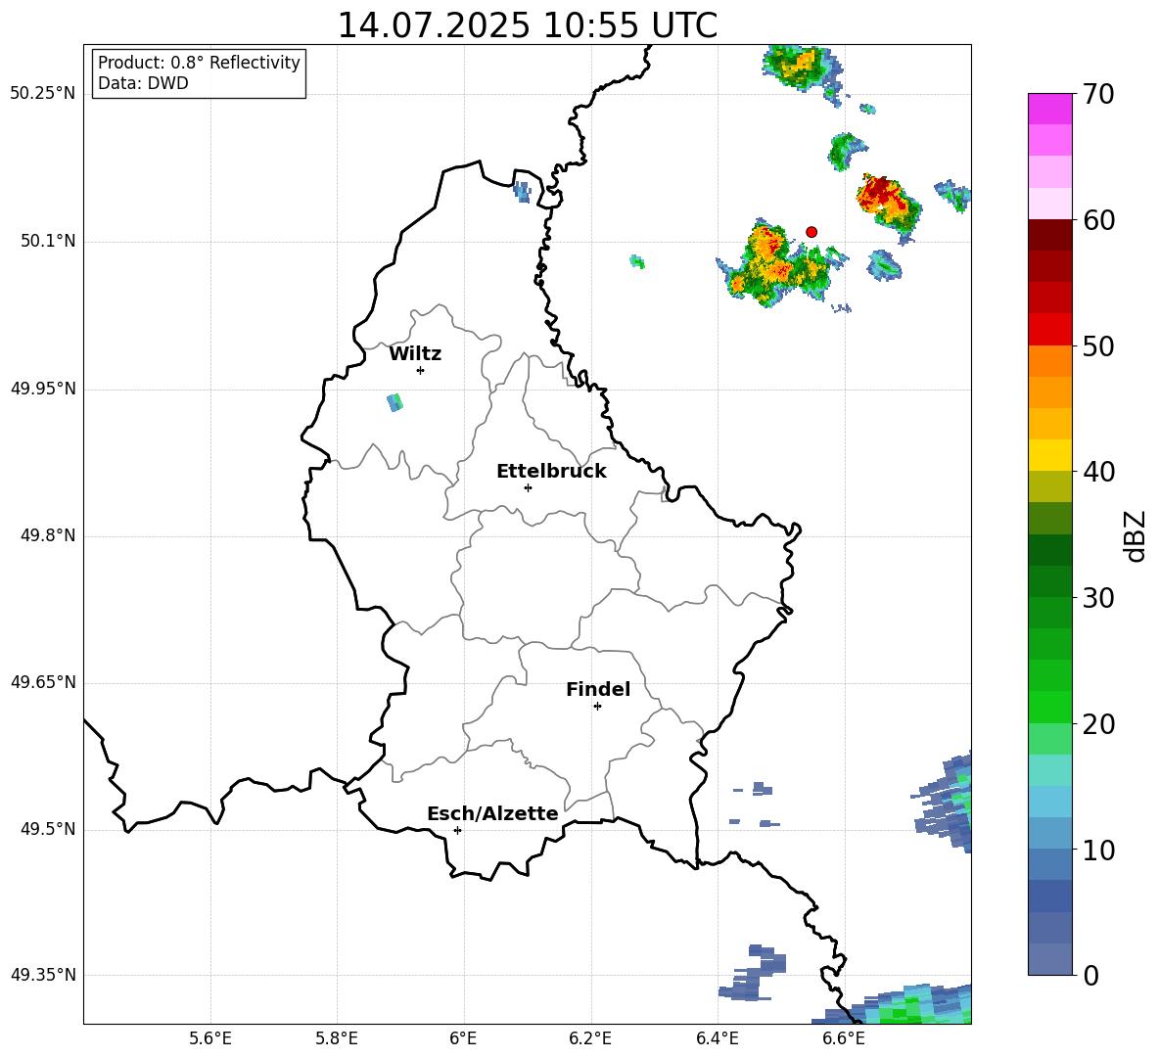Click the Findel station cross marker
1159x1058 pixels.
point(597,707)
